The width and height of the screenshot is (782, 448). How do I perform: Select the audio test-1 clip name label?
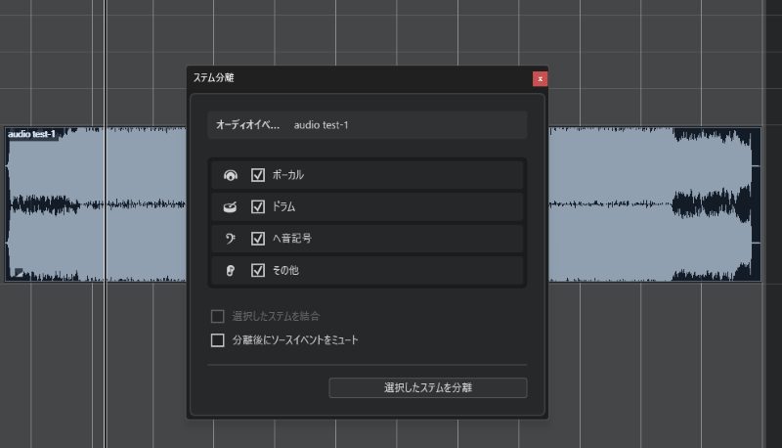coord(31,134)
